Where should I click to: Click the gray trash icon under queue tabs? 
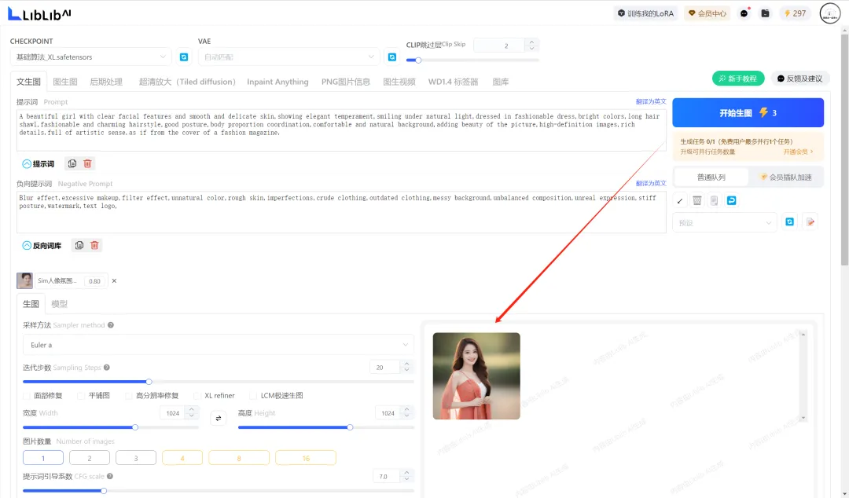(x=696, y=201)
